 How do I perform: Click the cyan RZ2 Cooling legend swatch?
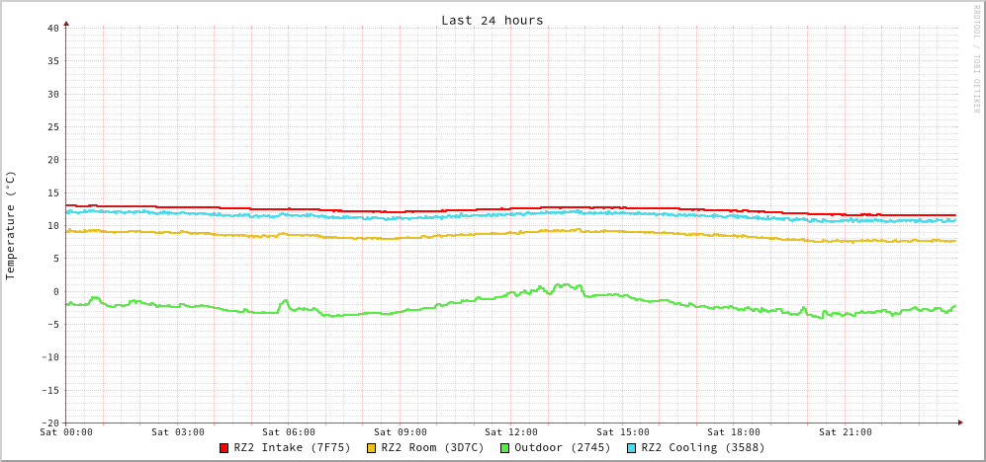click(632, 448)
